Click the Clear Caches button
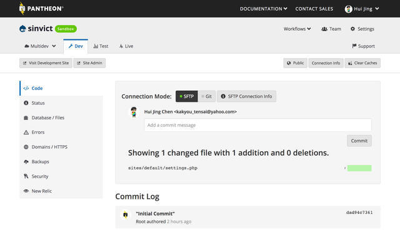Screen dimensions: 400x232 tap(362, 63)
